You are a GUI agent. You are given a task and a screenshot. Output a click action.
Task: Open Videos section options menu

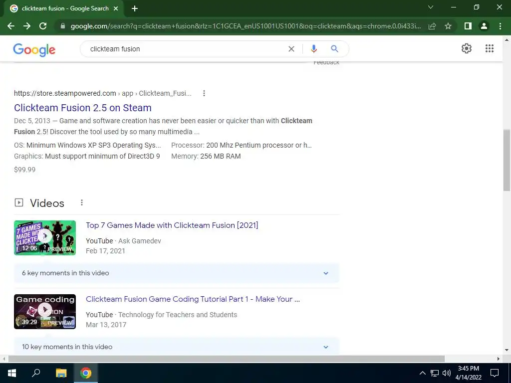(x=82, y=203)
